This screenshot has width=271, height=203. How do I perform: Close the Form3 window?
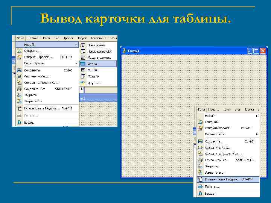pos(263,51)
